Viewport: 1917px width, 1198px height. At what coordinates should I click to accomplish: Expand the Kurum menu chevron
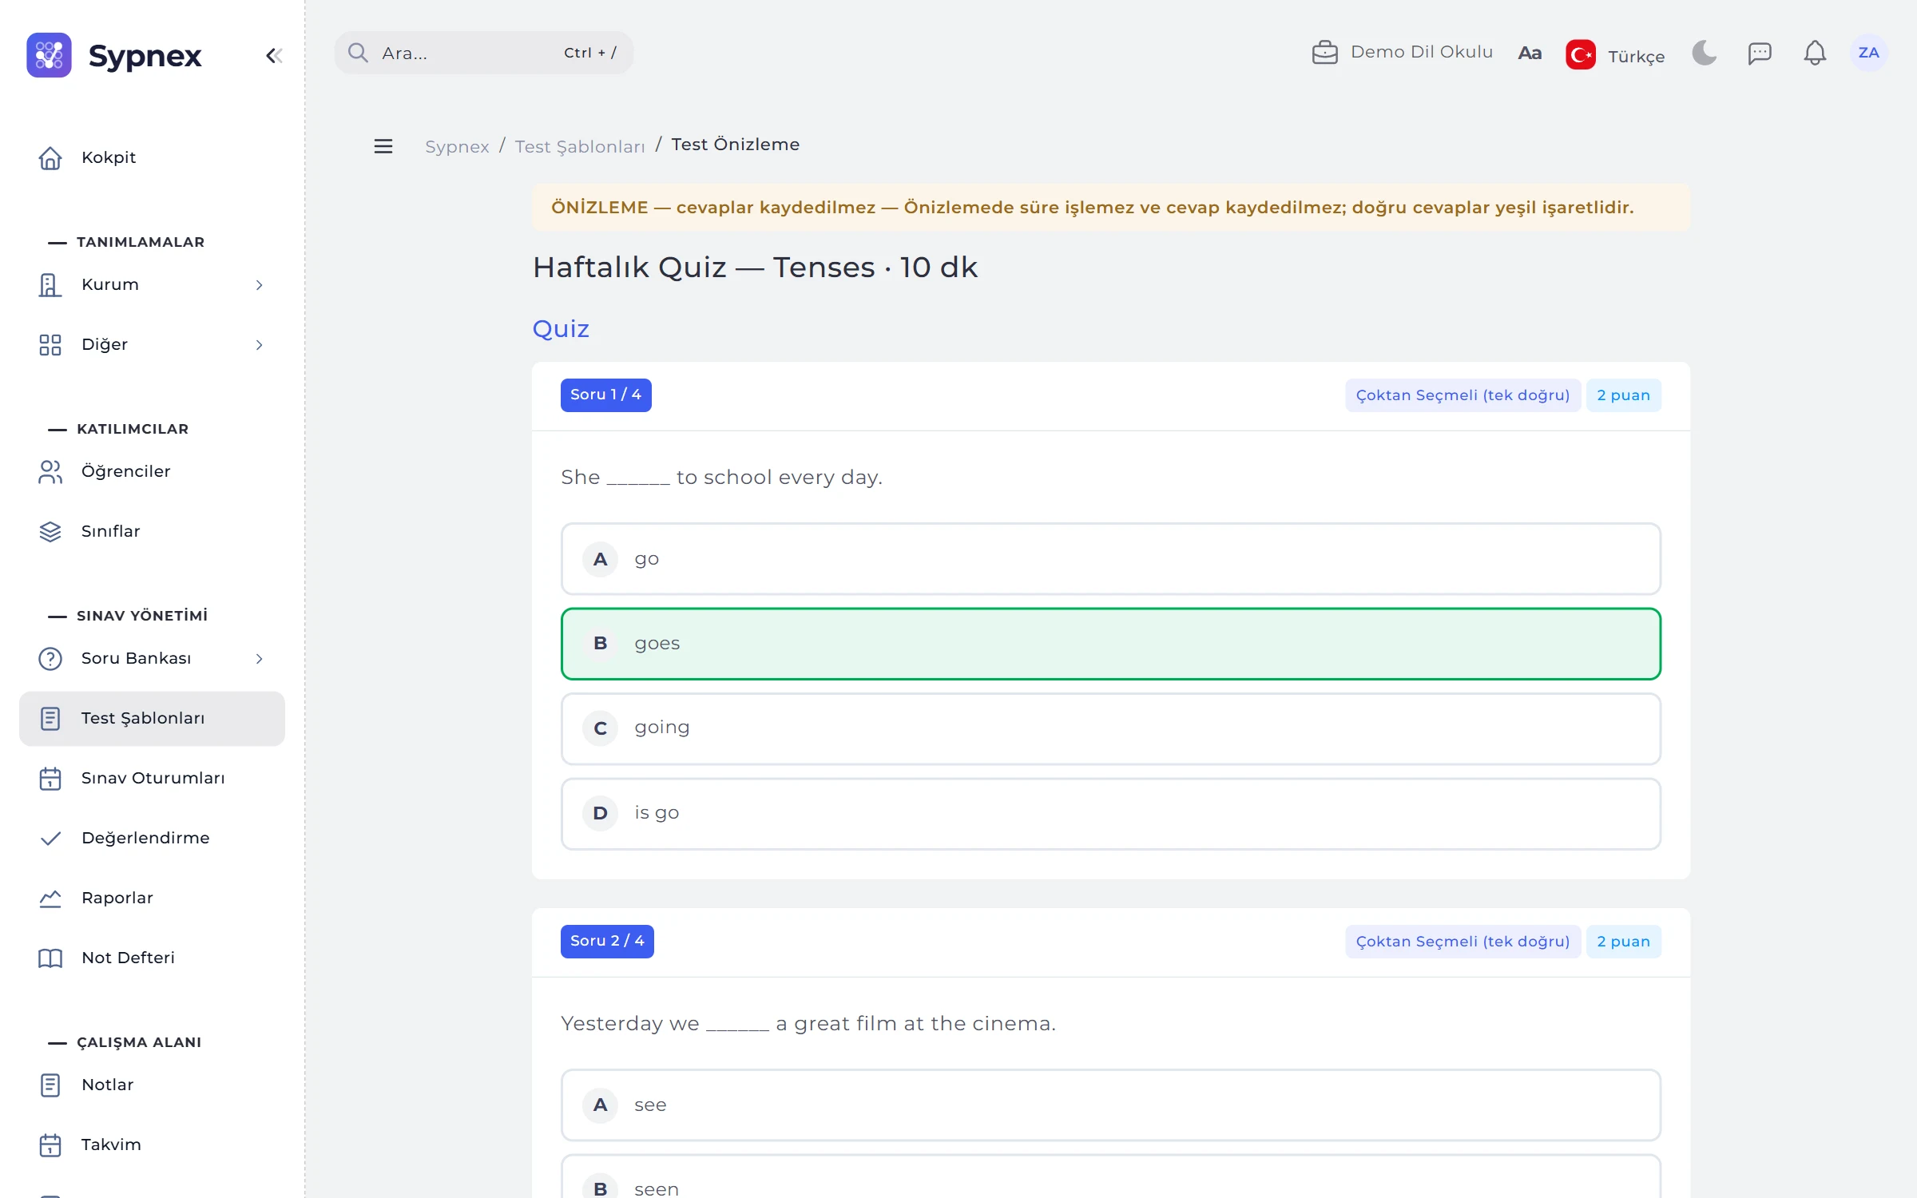click(x=259, y=285)
